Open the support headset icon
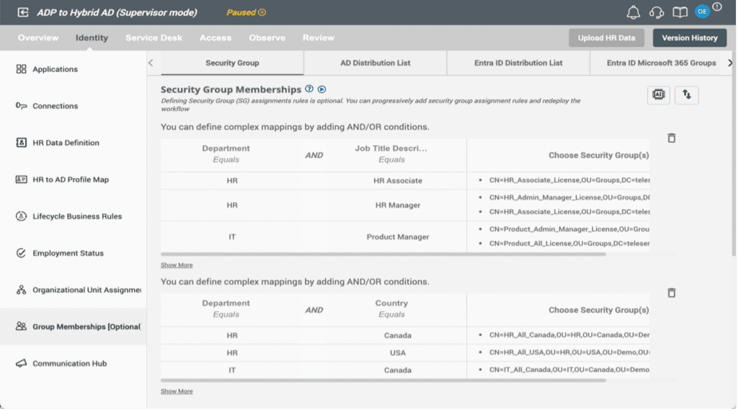The height and width of the screenshot is (411, 738). click(x=656, y=12)
